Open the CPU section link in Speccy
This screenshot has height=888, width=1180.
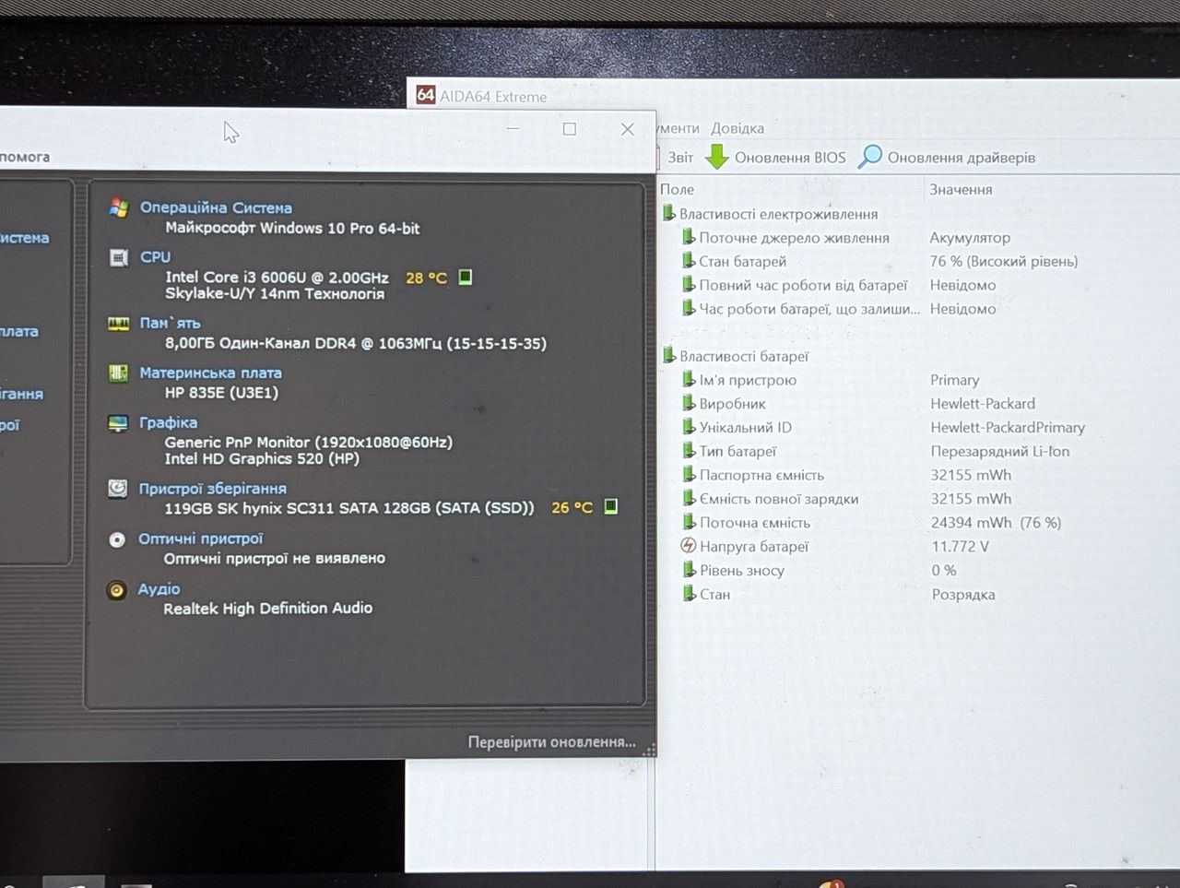[155, 256]
